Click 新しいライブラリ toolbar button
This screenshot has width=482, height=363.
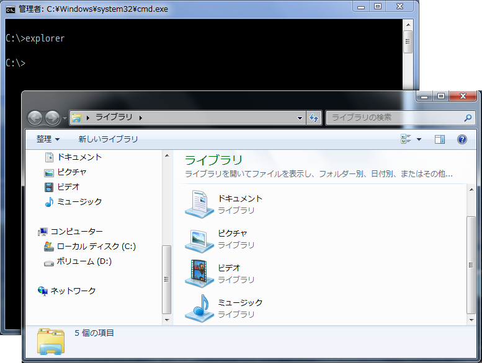pos(108,139)
